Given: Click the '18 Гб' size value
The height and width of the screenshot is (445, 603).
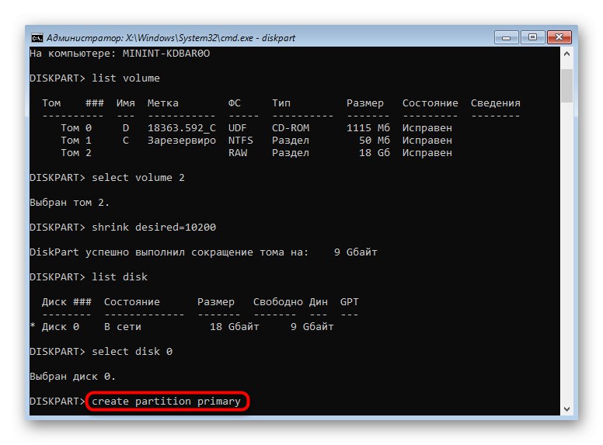Looking at the screenshot, I should [x=375, y=152].
